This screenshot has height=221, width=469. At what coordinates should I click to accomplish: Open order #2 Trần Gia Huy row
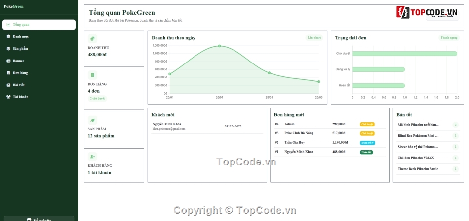point(330,143)
